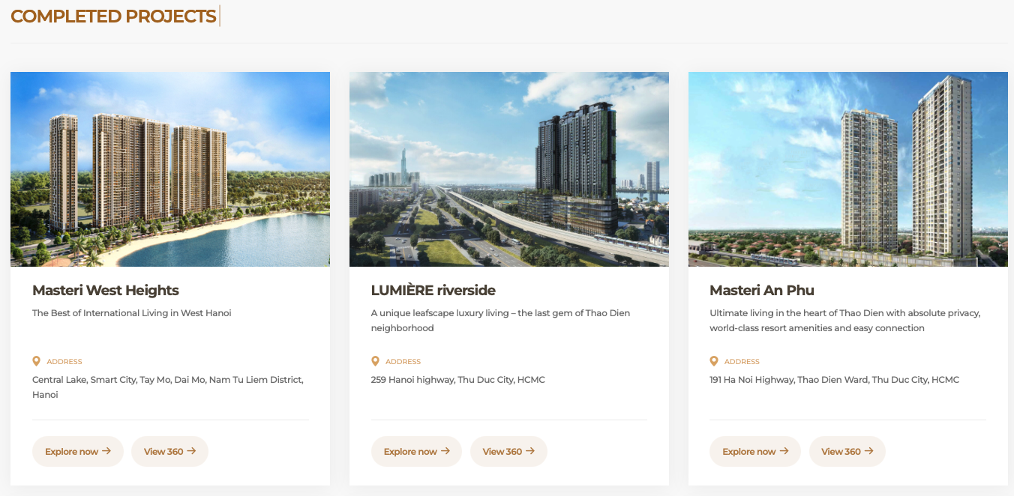Open View 360 for Masteri An Phu
The height and width of the screenshot is (496, 1014).
pyautogui.click(x=847, y=451)
